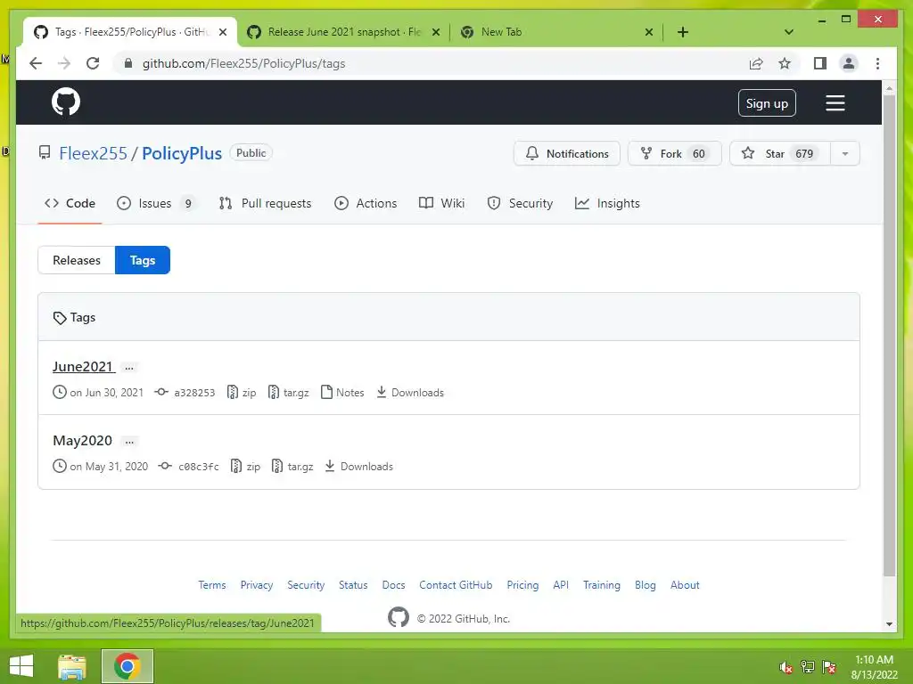Click the Sign up button
913x684 pixels.
pos(767,103)
